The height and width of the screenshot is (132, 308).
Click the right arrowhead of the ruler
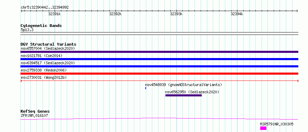click(x=297, y=11)
